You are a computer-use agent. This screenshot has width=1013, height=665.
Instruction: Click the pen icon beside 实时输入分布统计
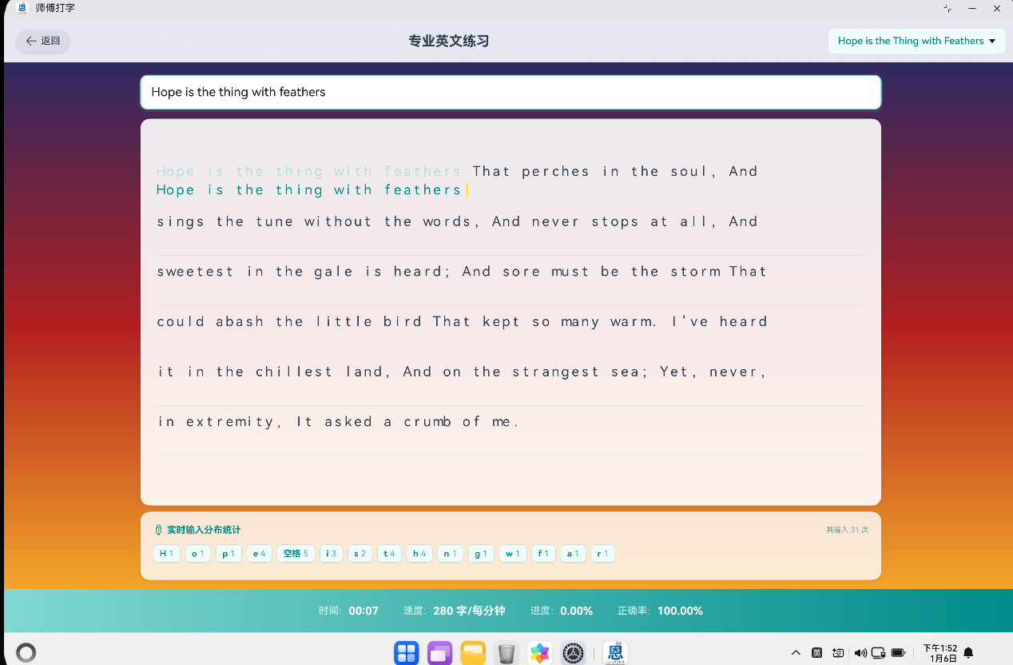[x=158, y=530]
